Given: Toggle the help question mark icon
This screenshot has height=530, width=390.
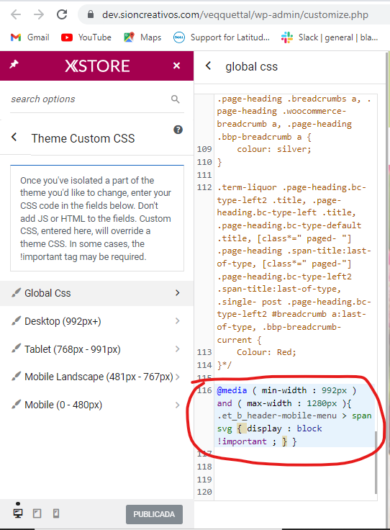Looking at the screenshot, I should click(x=178, y=130).
